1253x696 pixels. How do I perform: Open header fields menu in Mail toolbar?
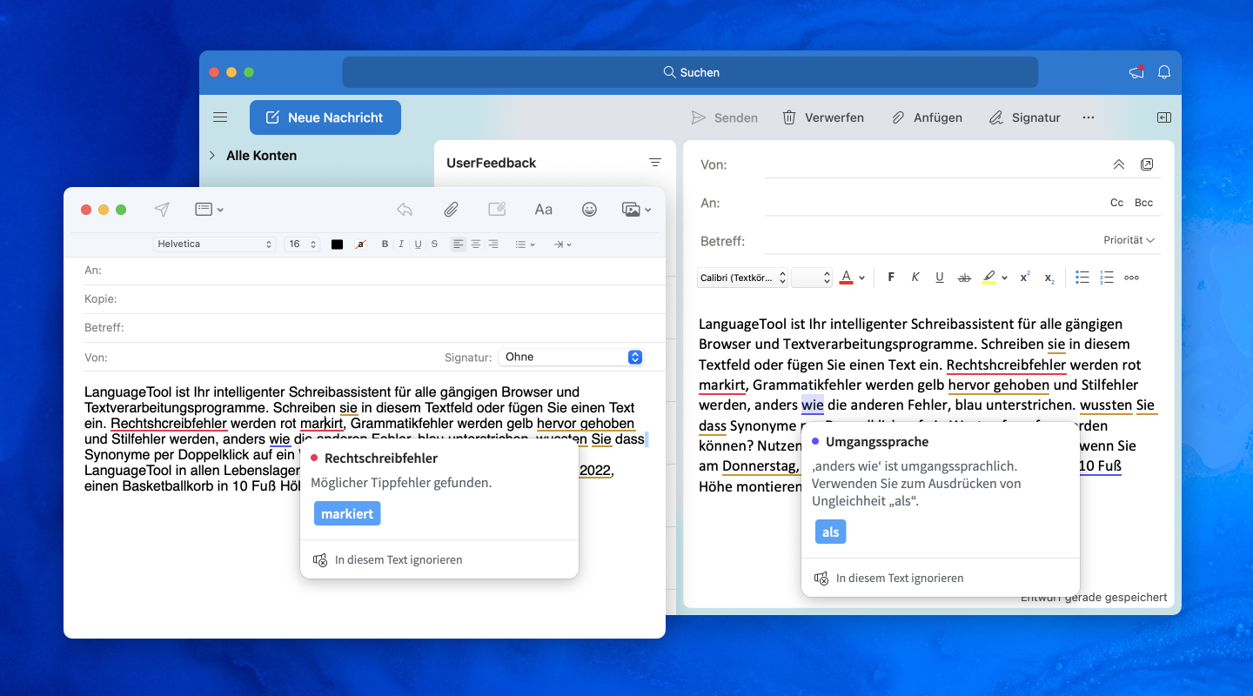(x=209, y=209)
